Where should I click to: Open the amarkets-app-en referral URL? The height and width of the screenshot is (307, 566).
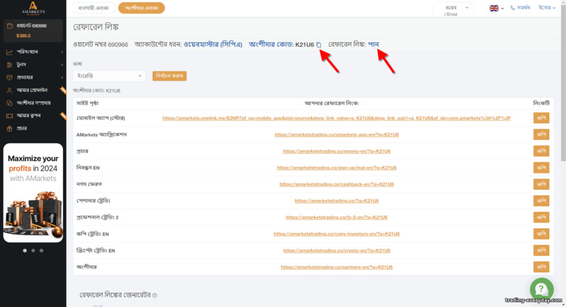click(x=337, y=135)
